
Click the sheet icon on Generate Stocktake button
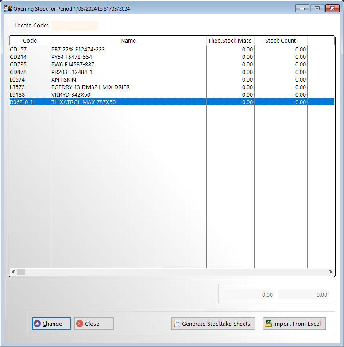177,324
